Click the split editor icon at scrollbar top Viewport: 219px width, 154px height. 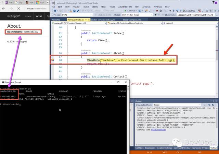[217, 26]
